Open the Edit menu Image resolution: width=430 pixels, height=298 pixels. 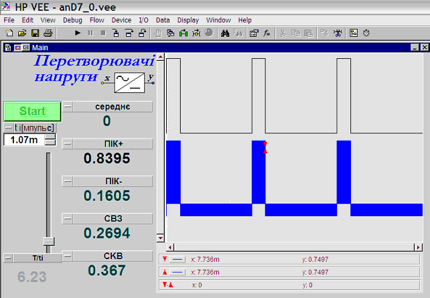[27, 20]
